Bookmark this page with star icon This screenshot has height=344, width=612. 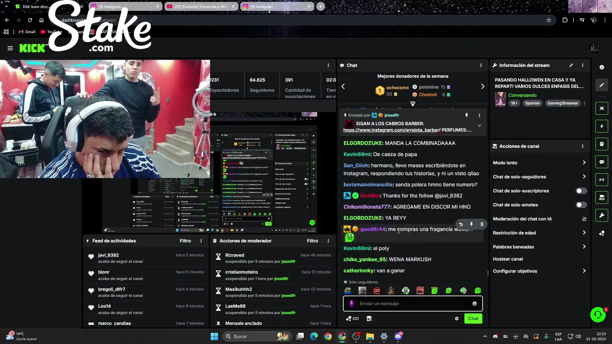pos(549,20)
